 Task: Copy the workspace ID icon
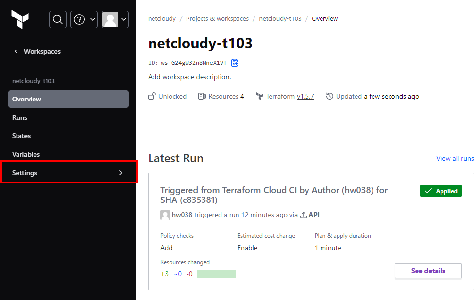235,63
